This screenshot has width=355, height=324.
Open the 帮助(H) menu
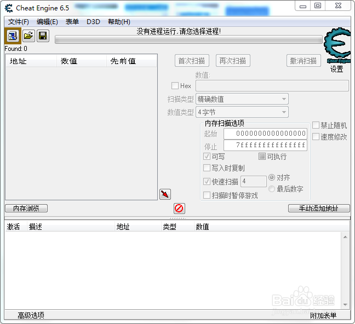(x=119, y=22)
